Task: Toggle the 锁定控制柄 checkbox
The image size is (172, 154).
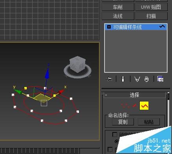Action: (115, 134)
